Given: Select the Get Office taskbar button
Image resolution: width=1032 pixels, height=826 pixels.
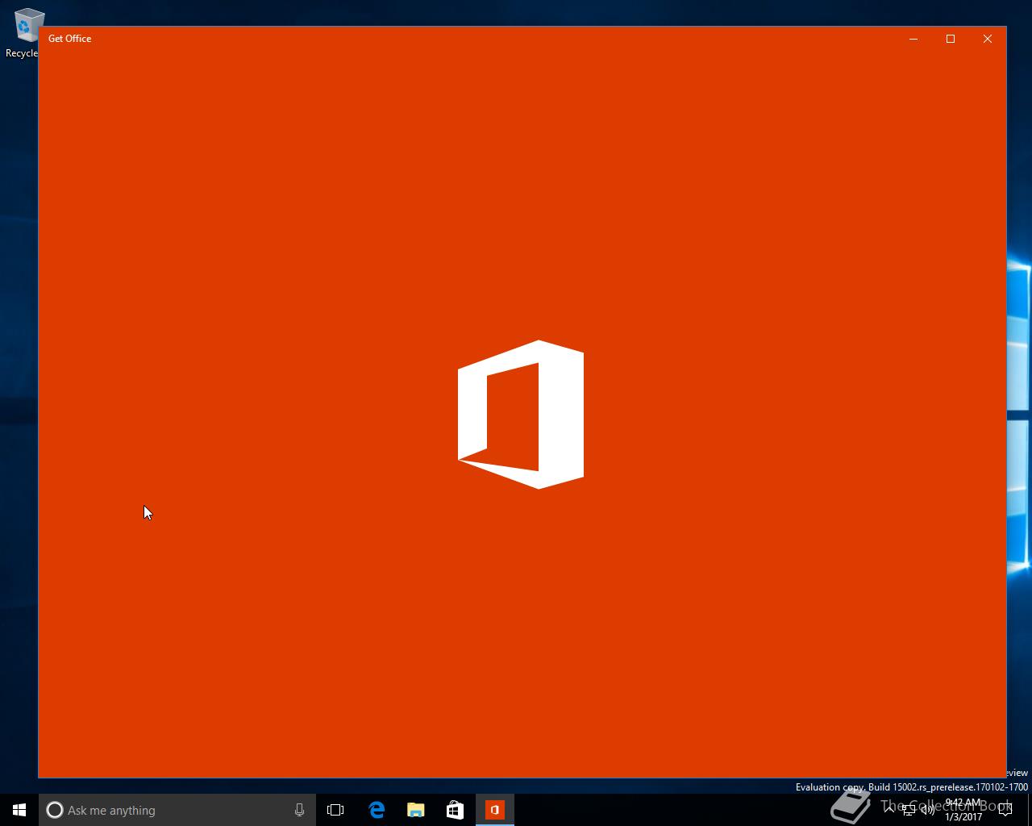Looking at the screenshot, I should pos(495,810).
